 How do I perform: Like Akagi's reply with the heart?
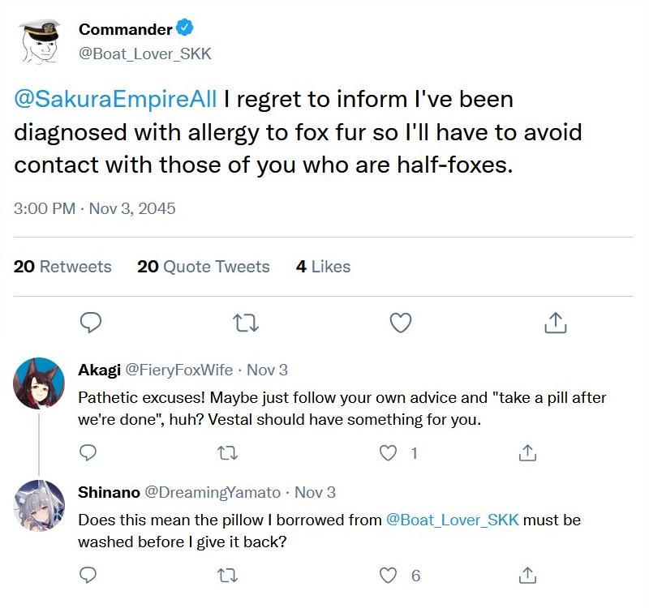(x=388, y=452)
